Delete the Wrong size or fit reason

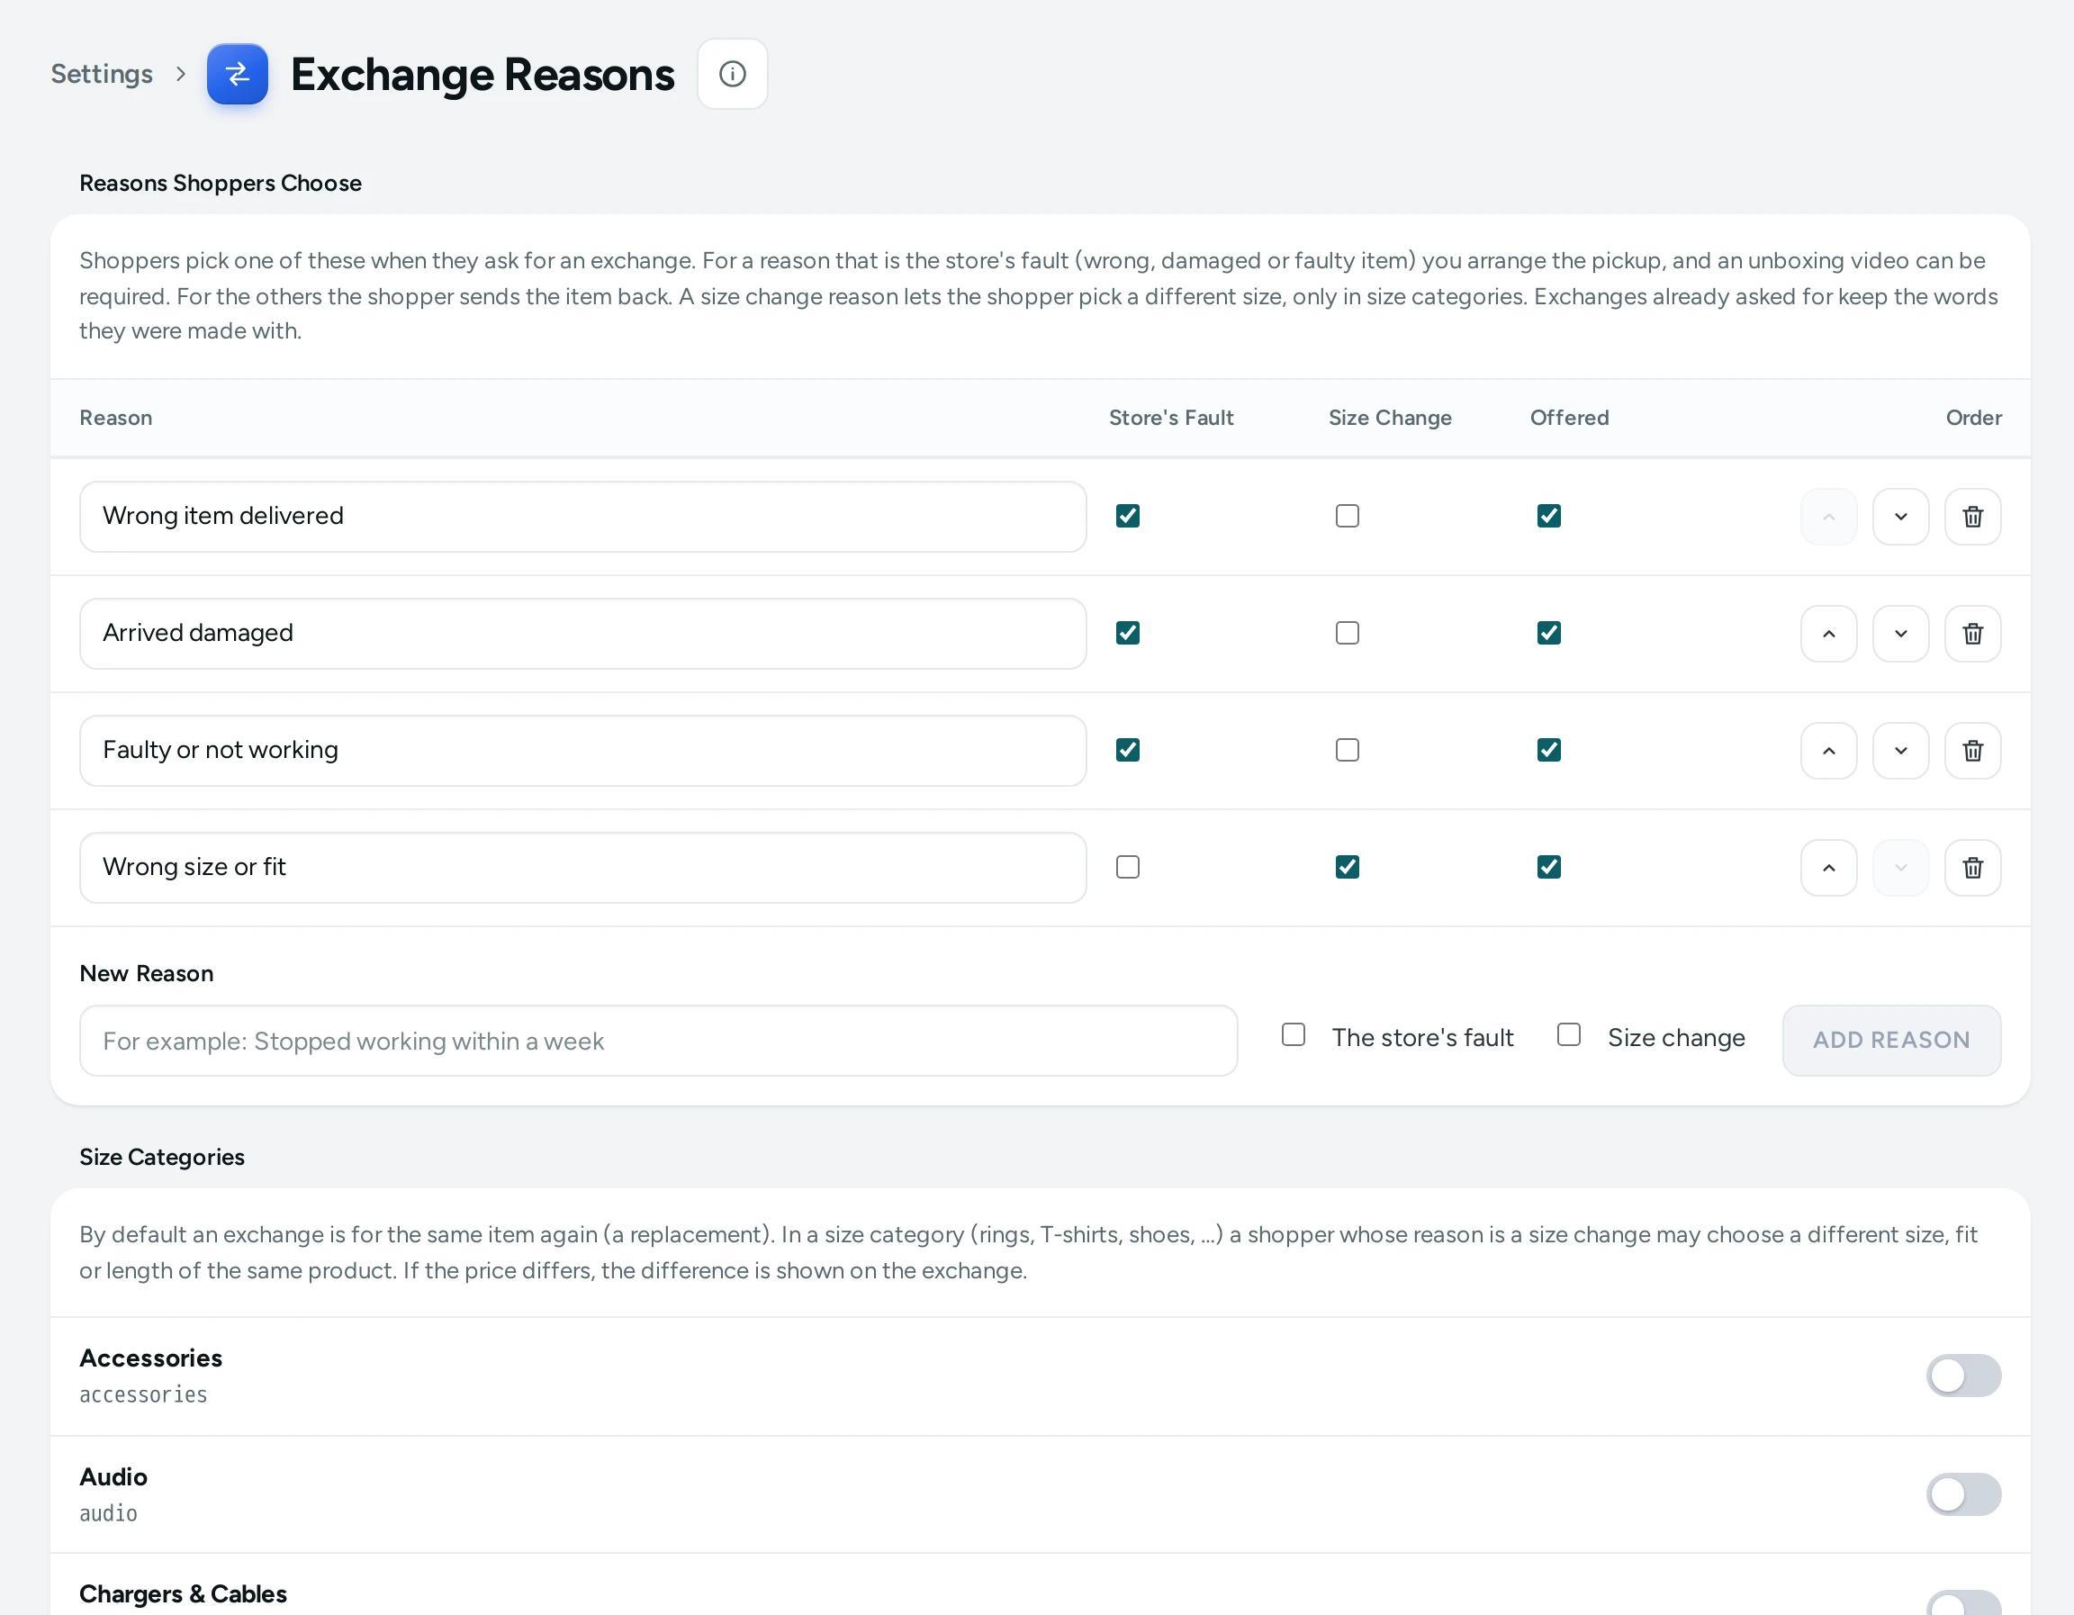[x=1972, y=868]
